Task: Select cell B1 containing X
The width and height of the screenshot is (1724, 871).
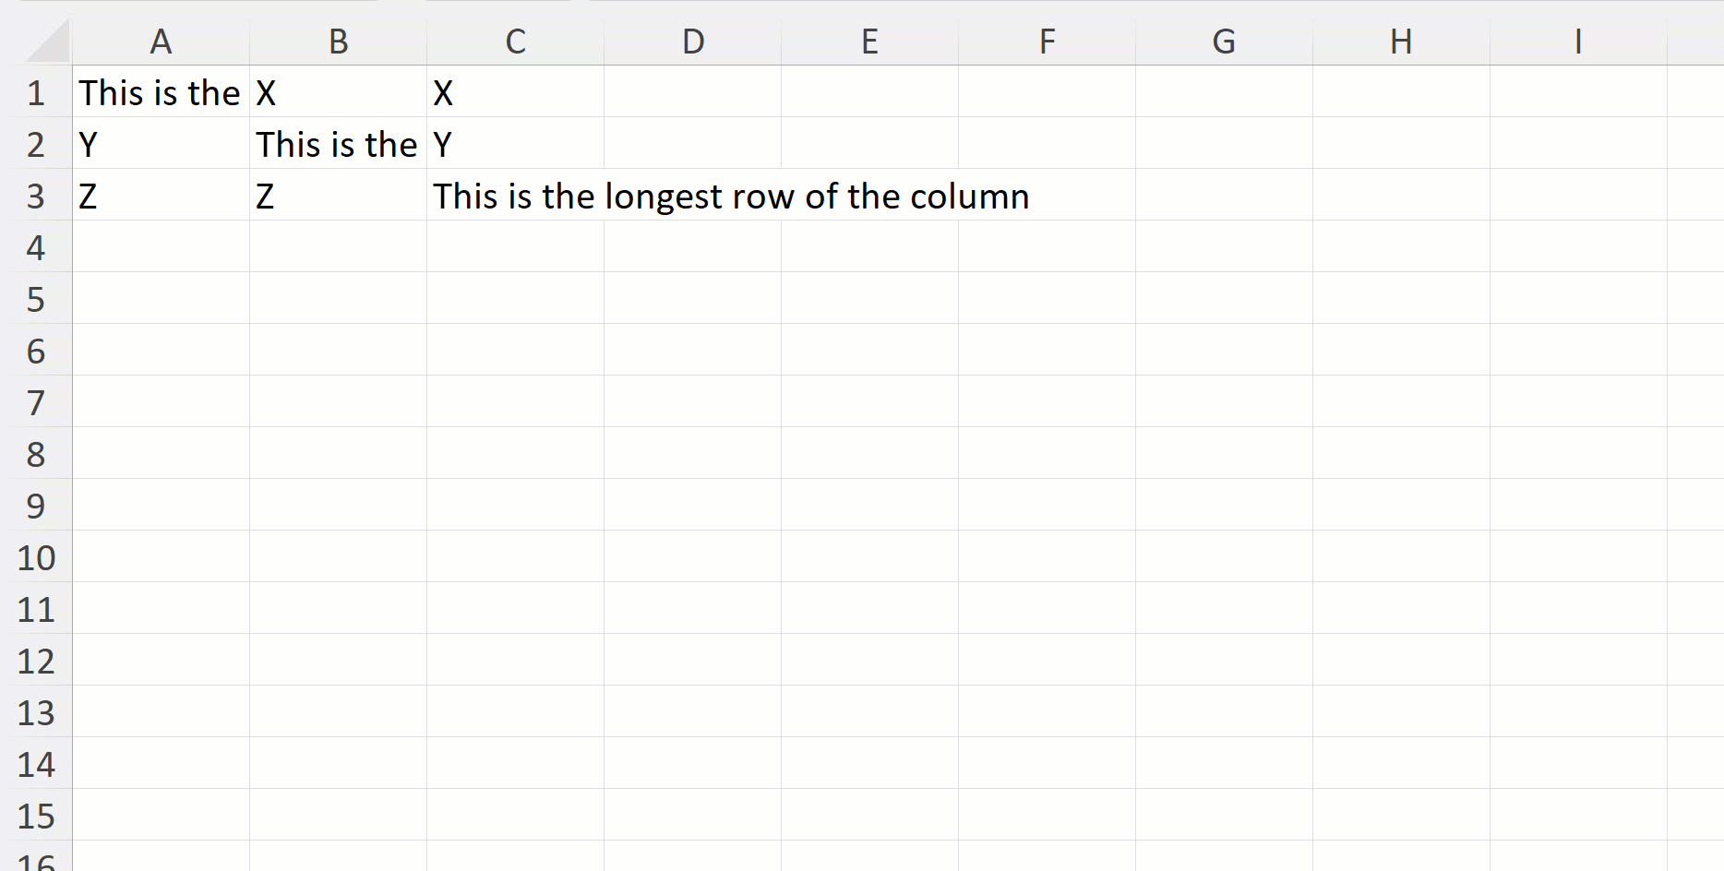Action: (x=338, y=92)
